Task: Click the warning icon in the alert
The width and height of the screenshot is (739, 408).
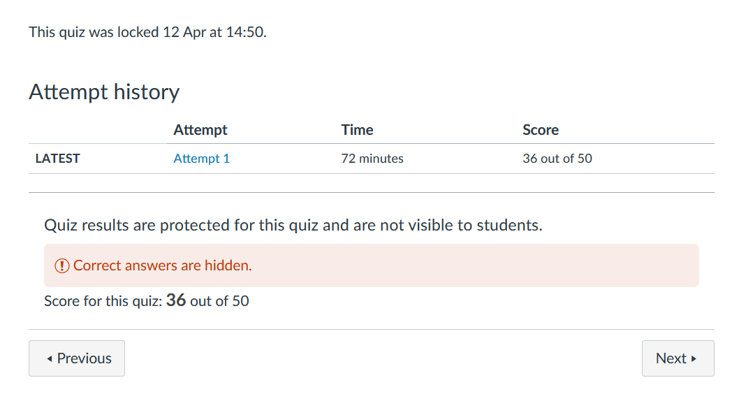Action: coord(62,265)
